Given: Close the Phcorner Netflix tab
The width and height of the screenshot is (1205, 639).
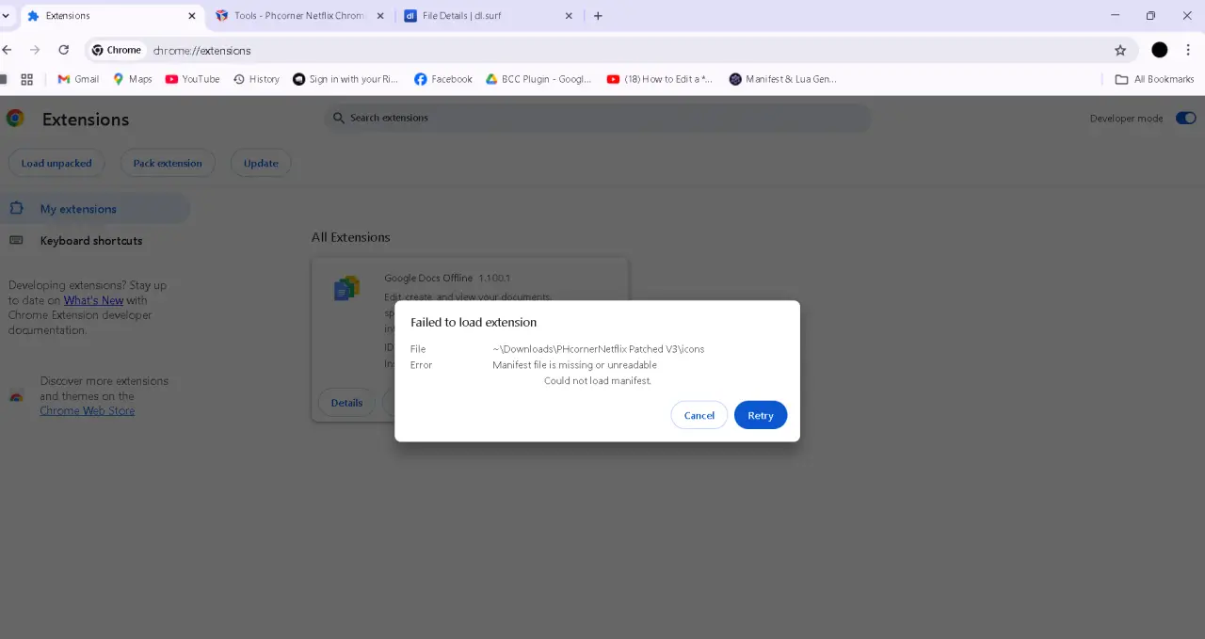Looking at the screenshot, I should coord(380,16).
